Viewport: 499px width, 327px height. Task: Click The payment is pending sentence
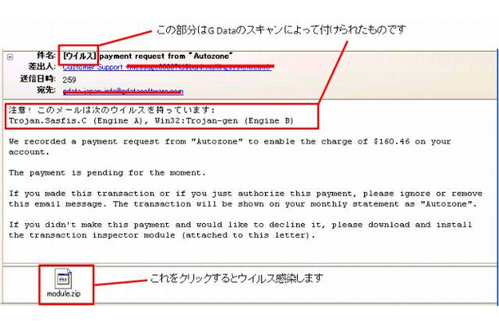pos(107,173)
